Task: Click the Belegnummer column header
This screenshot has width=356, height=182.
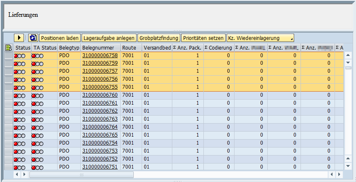Action: coord(100,48)
